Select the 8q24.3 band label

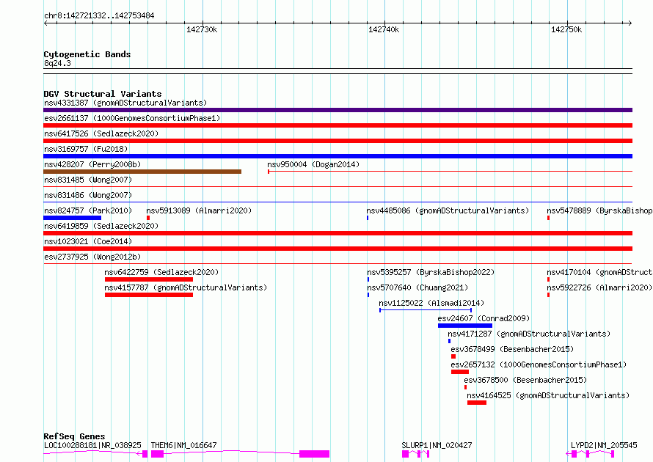coord(57,63)
